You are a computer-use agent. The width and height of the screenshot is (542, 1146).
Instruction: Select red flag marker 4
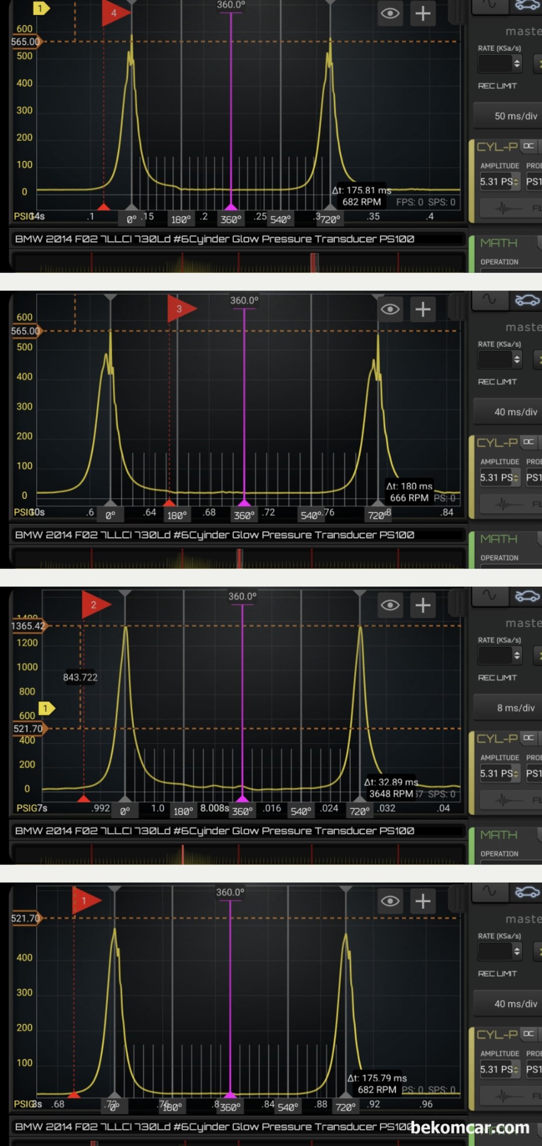115,13
